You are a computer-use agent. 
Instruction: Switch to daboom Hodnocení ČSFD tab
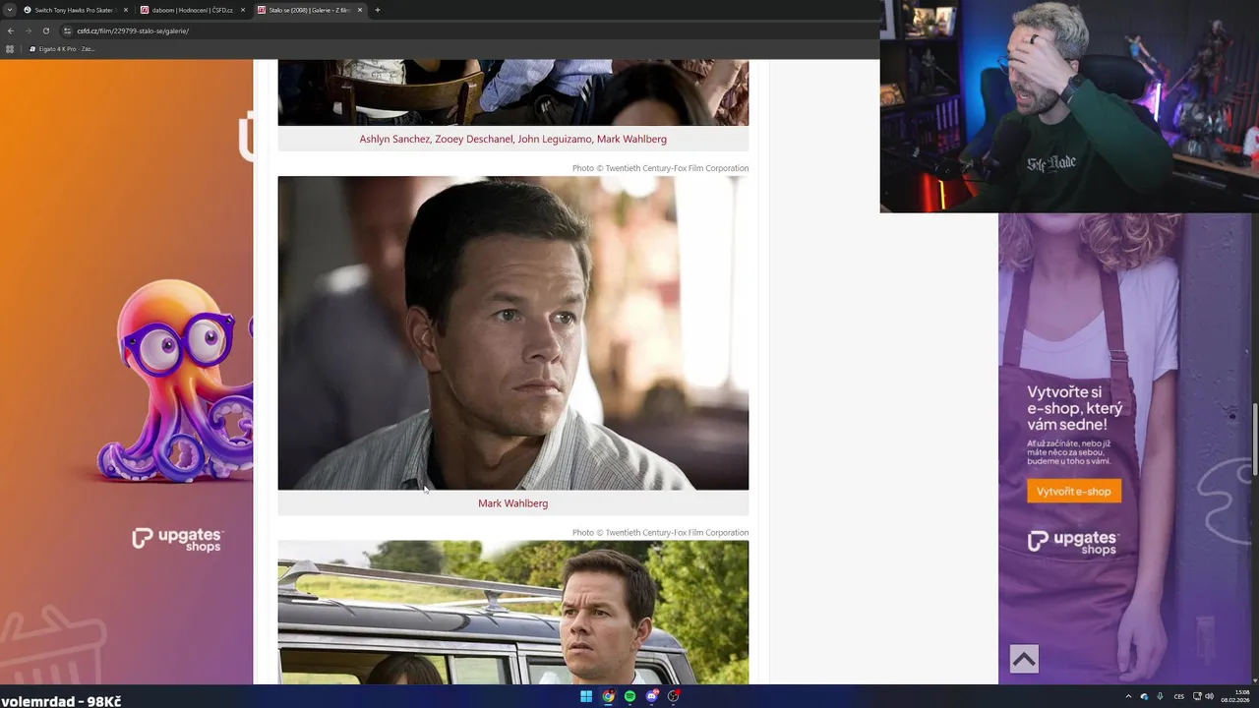193,10
